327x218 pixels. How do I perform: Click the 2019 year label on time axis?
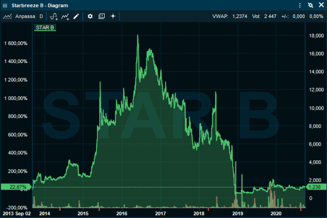click(238, 214)
